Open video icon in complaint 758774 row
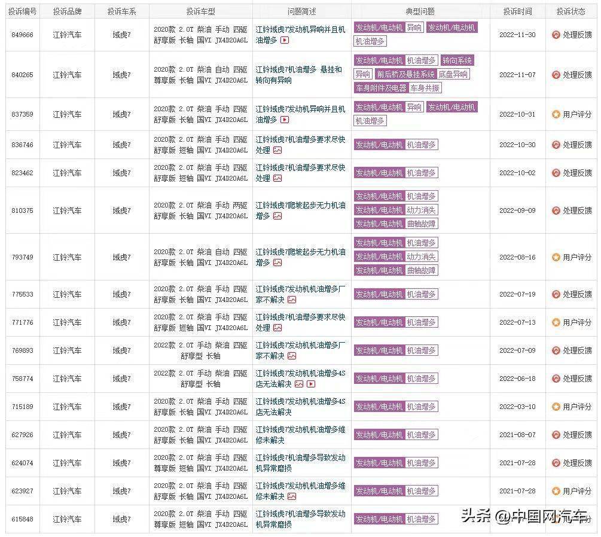This screenshot has height=537, width=601. coord(311,384)
